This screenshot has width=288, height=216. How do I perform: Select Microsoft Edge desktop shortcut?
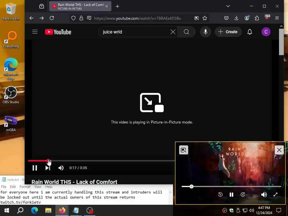11,69
